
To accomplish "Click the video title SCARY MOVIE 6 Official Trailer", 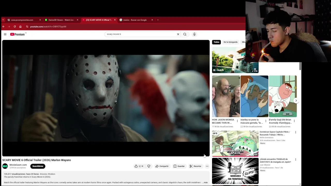I will [x=36, y=160].
